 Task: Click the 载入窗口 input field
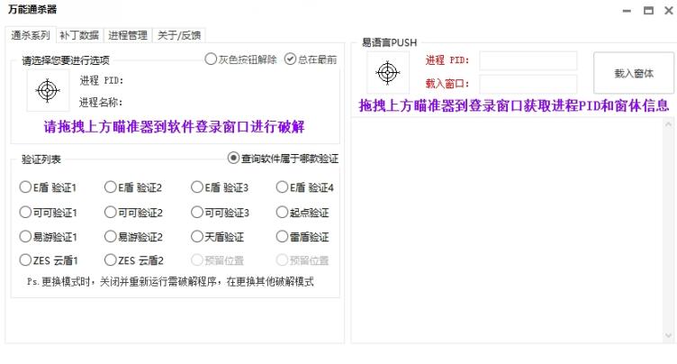click(528, 84)
